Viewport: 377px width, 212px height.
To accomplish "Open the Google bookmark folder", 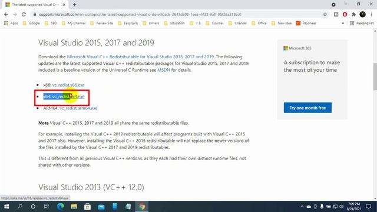I will (31, 24).
